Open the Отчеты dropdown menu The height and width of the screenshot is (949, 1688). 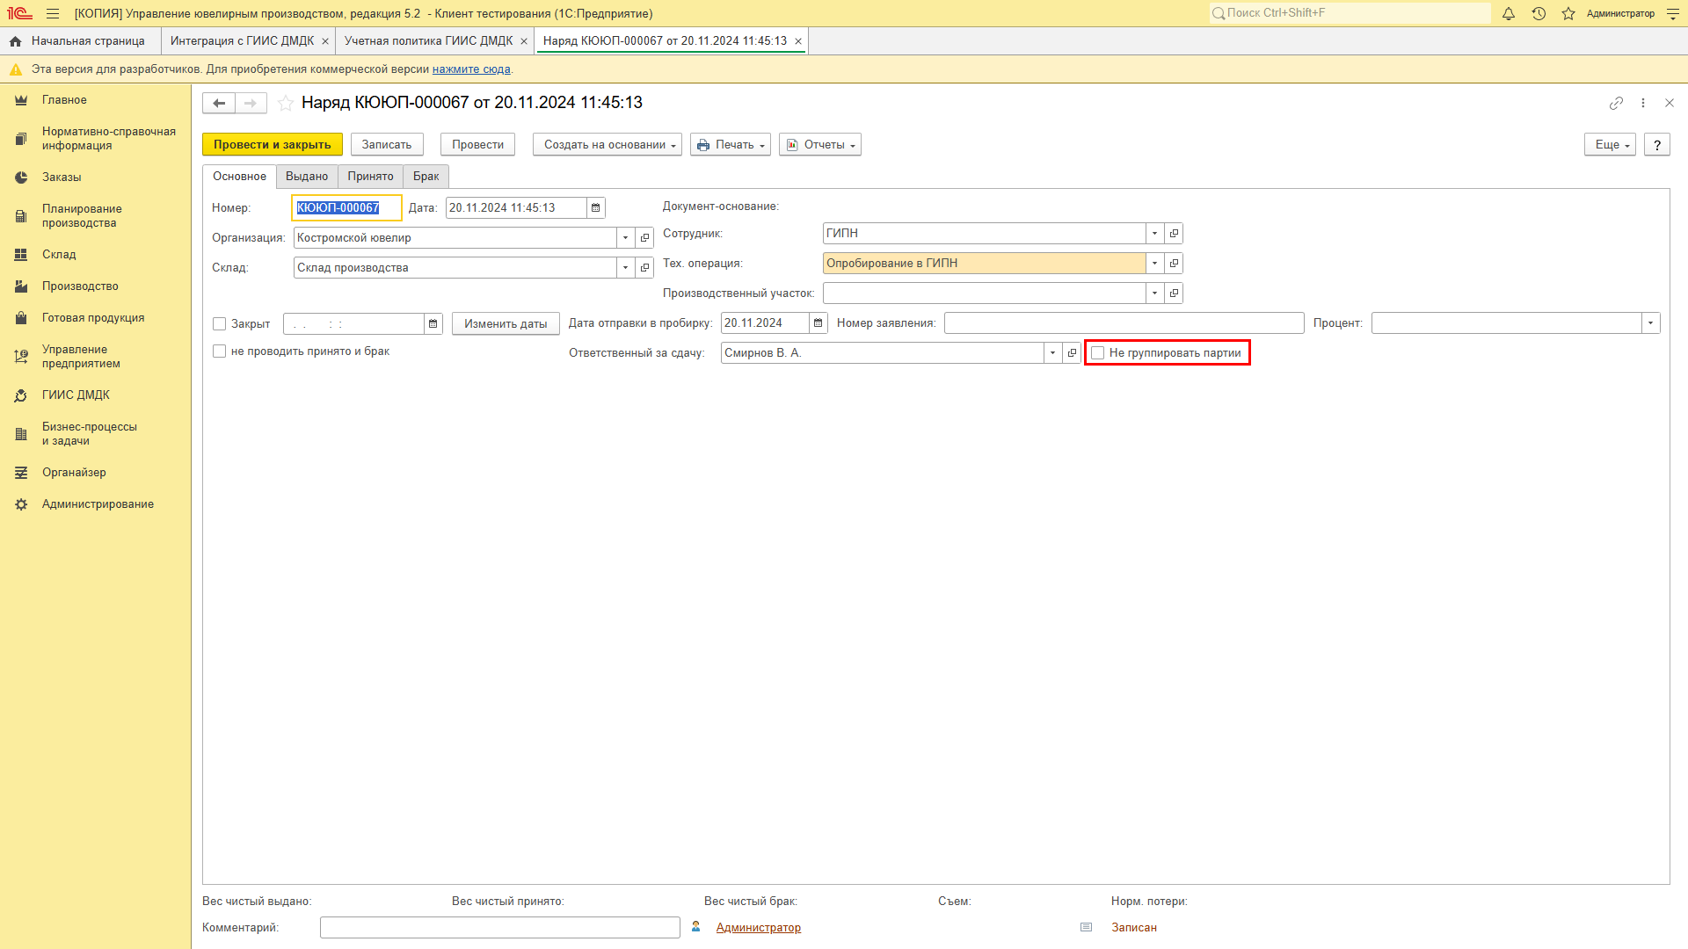click(x=820, y=145)
